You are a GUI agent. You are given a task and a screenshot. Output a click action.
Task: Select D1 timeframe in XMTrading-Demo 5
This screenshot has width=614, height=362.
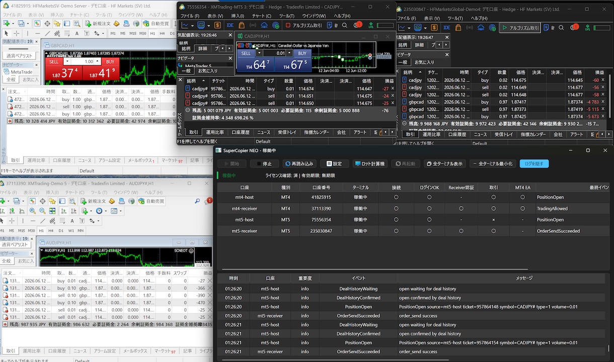61,230
